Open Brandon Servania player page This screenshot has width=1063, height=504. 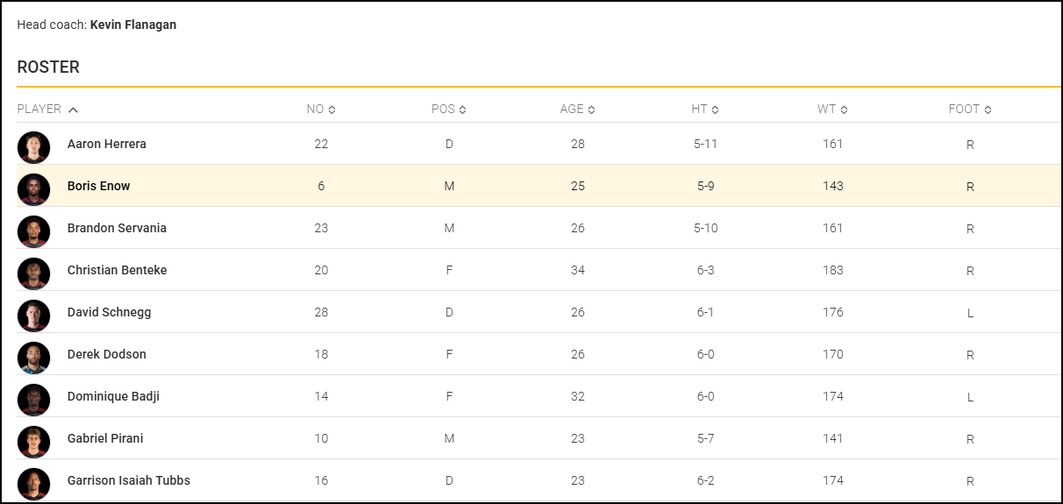click(x=117, y=228)
